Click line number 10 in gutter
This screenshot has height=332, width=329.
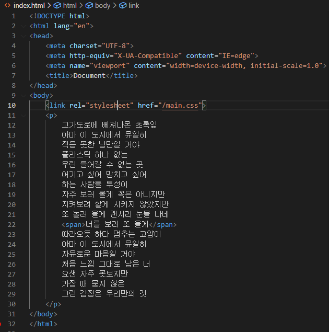[x=11, y=106]
